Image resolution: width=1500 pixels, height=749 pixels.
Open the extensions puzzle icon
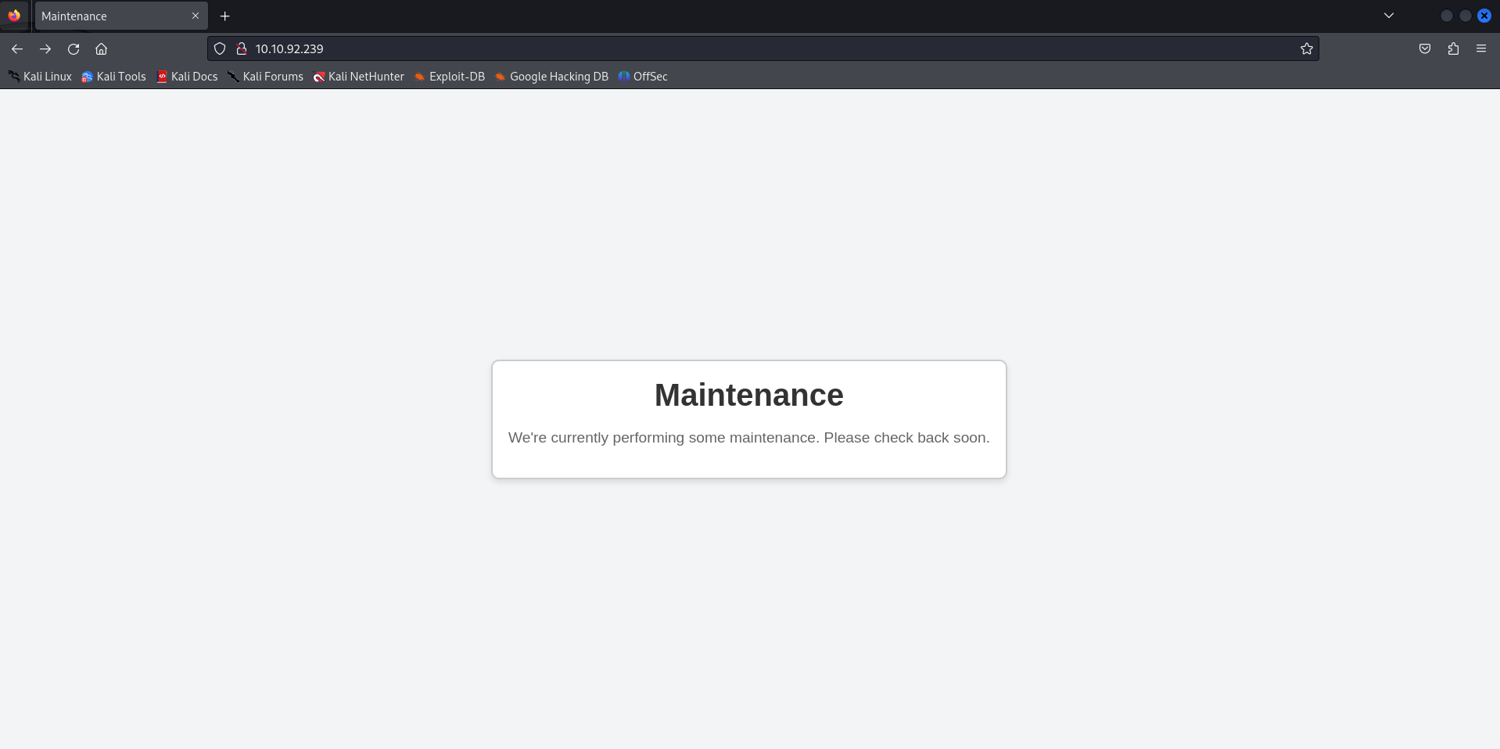1453,48
